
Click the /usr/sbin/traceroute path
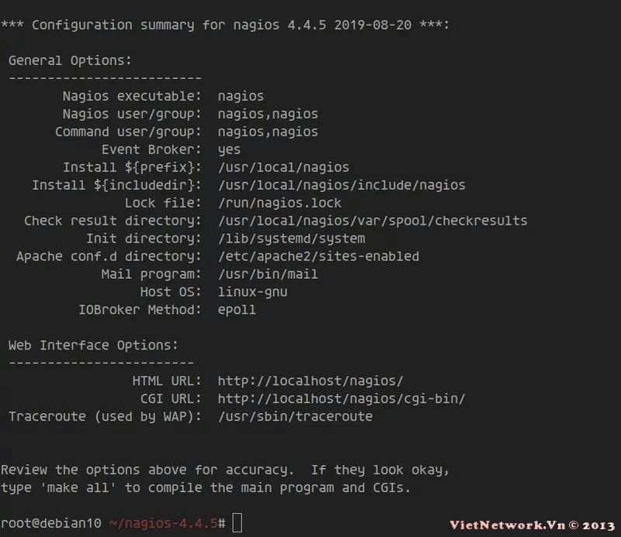pos(295,417)
